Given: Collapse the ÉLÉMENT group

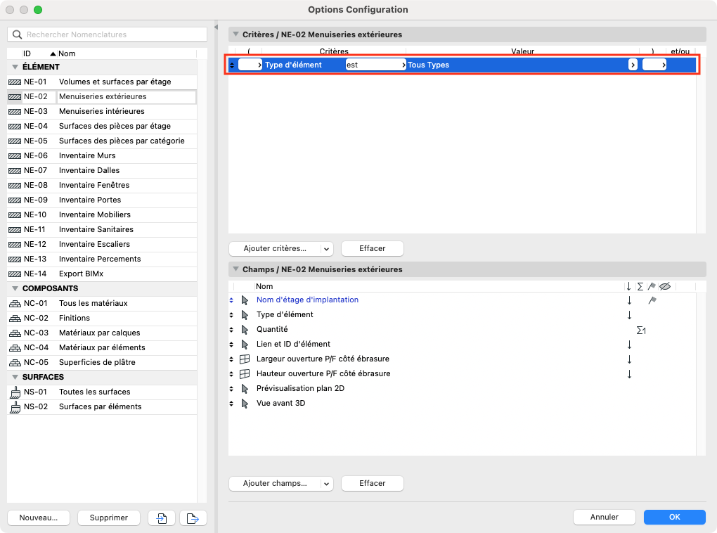Looking at the screenshot, I should [15, 67].
